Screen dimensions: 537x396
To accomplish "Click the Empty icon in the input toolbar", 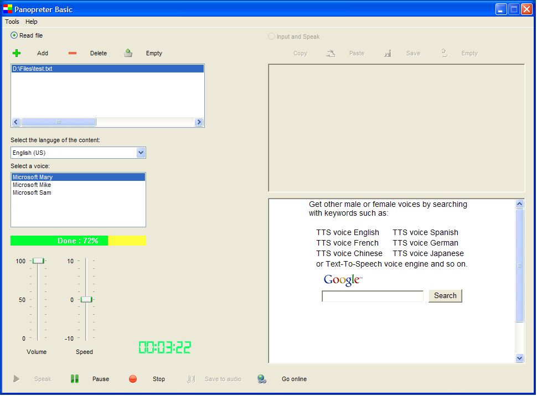I will 444,53.
